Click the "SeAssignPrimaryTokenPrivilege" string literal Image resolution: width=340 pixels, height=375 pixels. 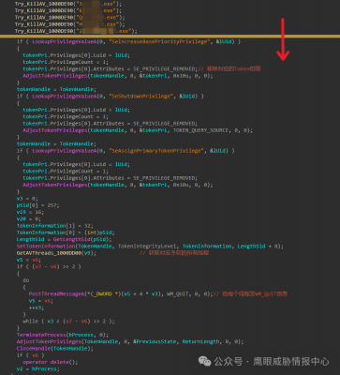click(x=155, y=151)
